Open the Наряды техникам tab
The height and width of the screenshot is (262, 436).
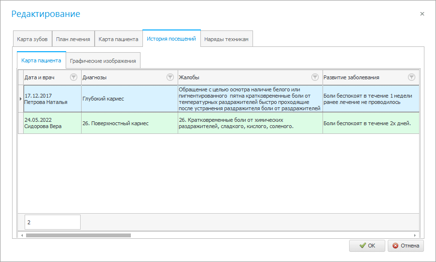click(x=226, y=39)
